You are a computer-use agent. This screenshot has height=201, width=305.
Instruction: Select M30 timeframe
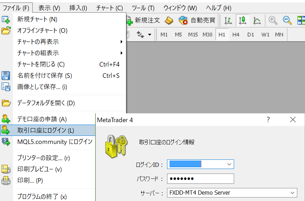207,35
